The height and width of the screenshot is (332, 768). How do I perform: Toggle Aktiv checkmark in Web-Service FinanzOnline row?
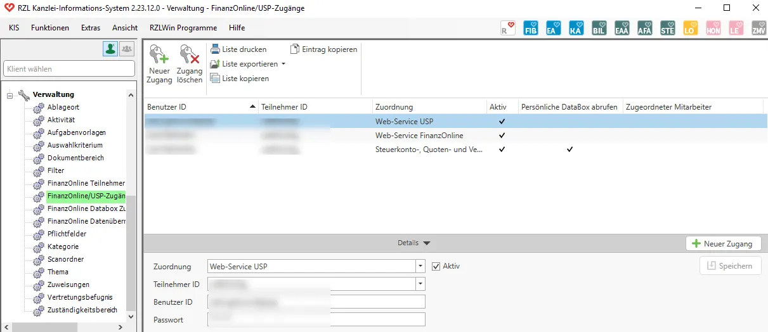(x=502, y=135)
